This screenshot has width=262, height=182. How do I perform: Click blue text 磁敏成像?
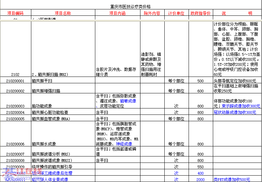[x=128, y=101]
